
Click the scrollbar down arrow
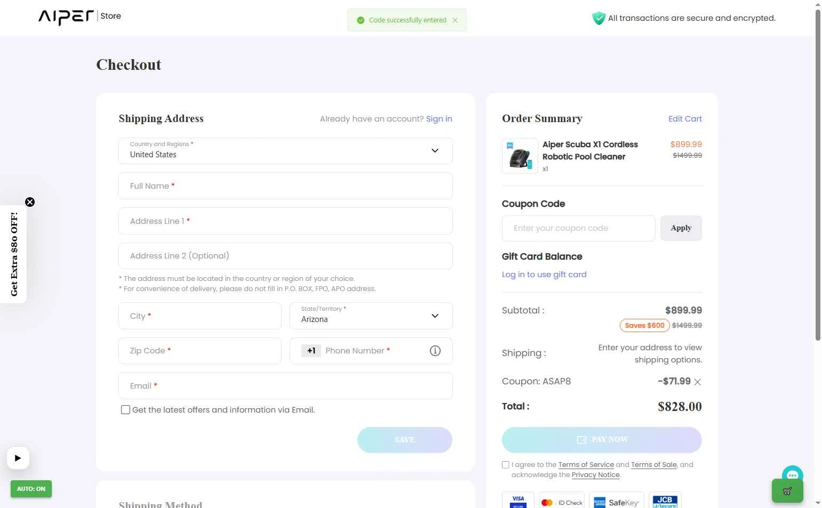pyautogui.click(x=818, y=503)
